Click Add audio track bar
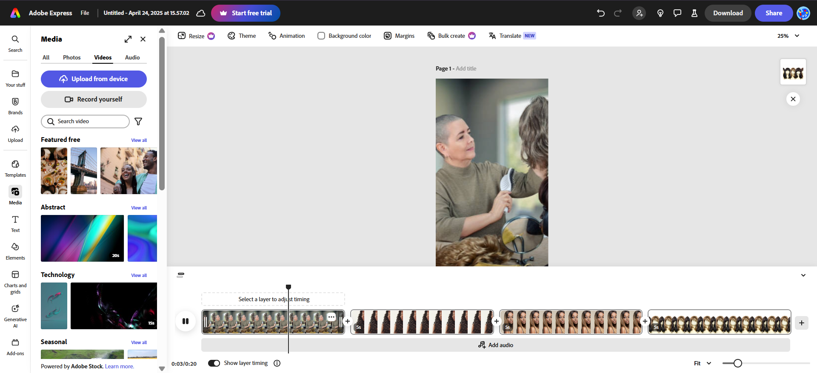Image resolution: width=817 pixels, height=373 pixels. click(x=496, y=345)
